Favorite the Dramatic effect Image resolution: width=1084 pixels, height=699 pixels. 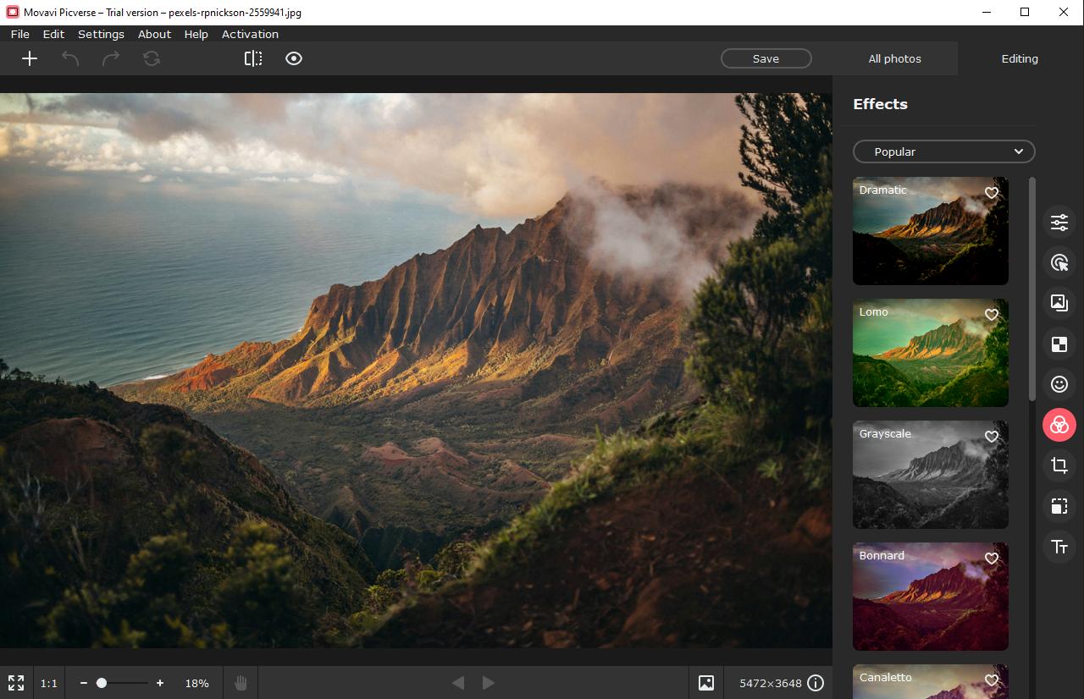pos(992,193)
